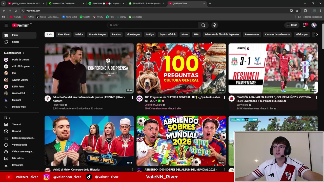Open Prime Video bookmark
The image size is (324, 182).
(69, 17)
